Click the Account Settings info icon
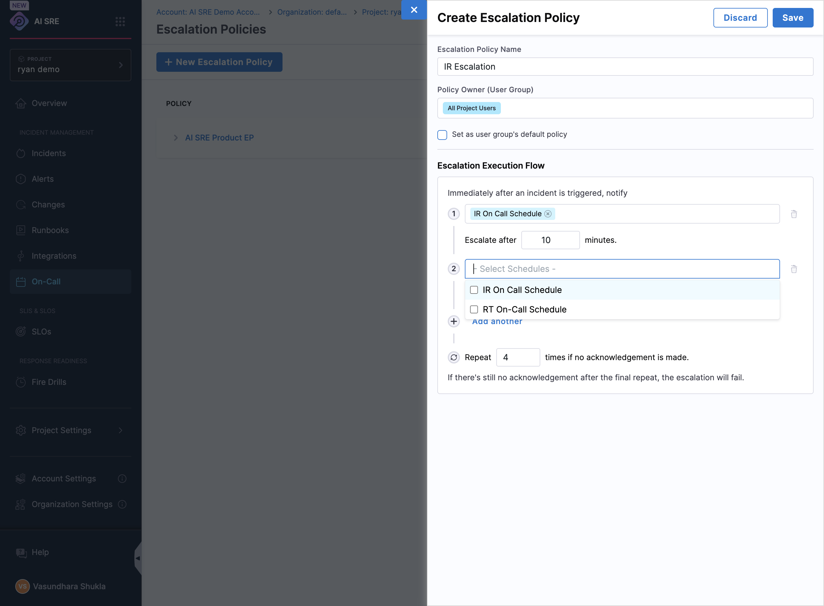This screenshot has height=606, width=824. 122,478
